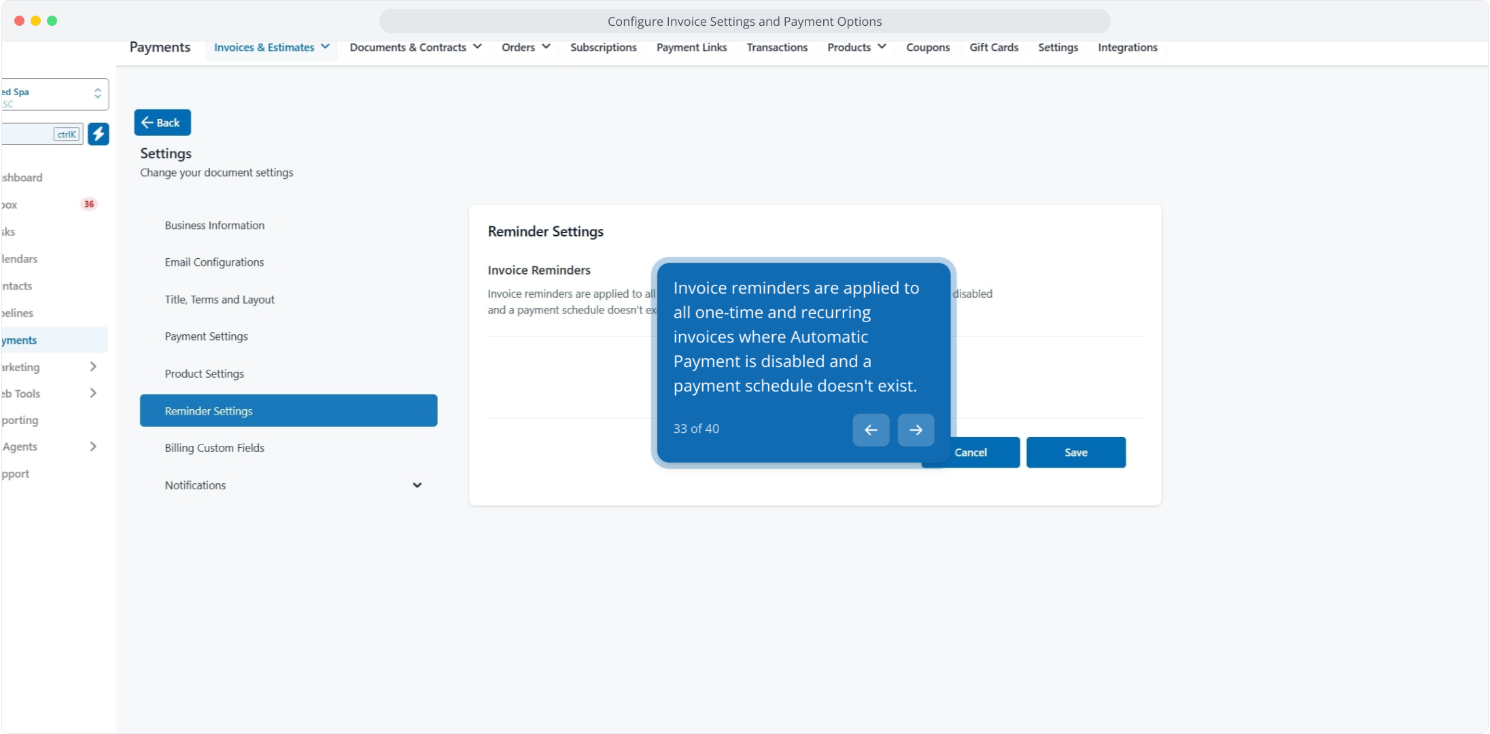The width and height of the screenshot is (1490, 734).
Task: Expand the Marketing sidebar submenu arrow
Action: [93, 366]
